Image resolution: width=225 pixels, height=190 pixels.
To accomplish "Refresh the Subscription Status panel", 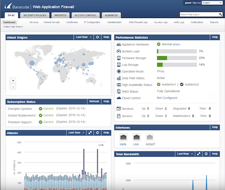I will point(94,101).
